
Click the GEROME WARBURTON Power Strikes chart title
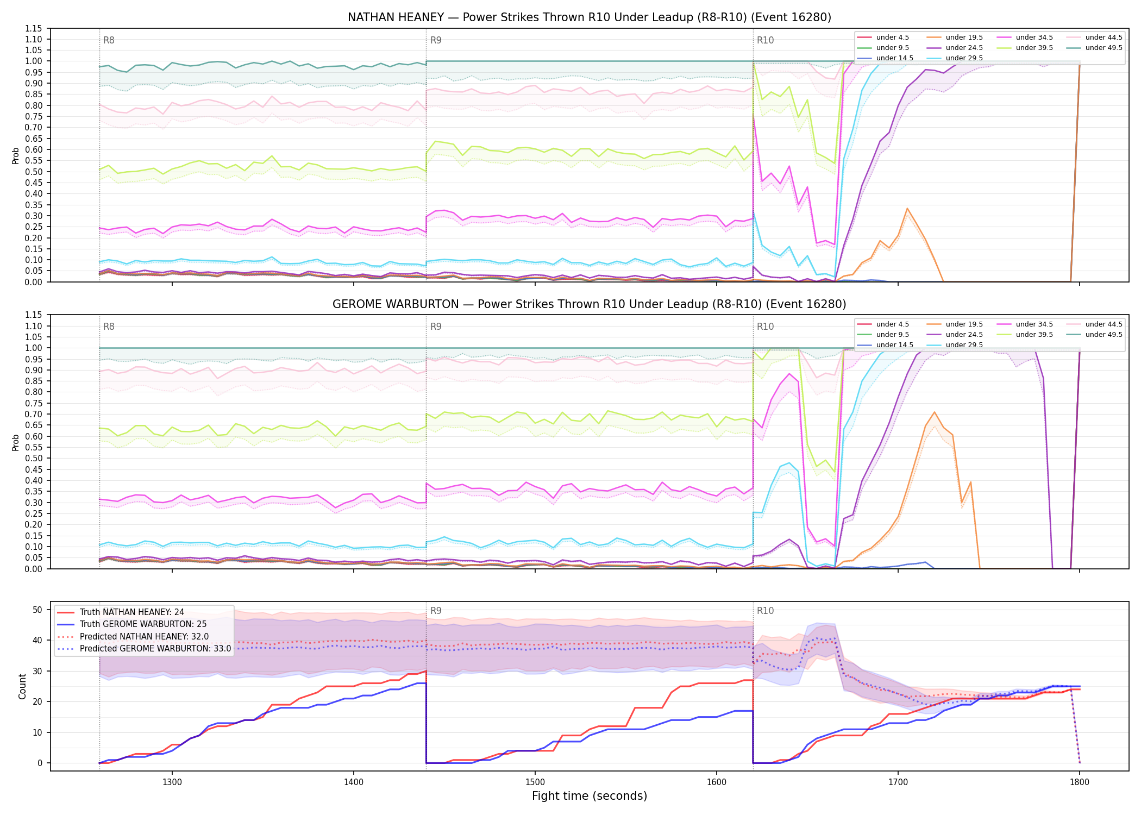click(x=590, y=304)
